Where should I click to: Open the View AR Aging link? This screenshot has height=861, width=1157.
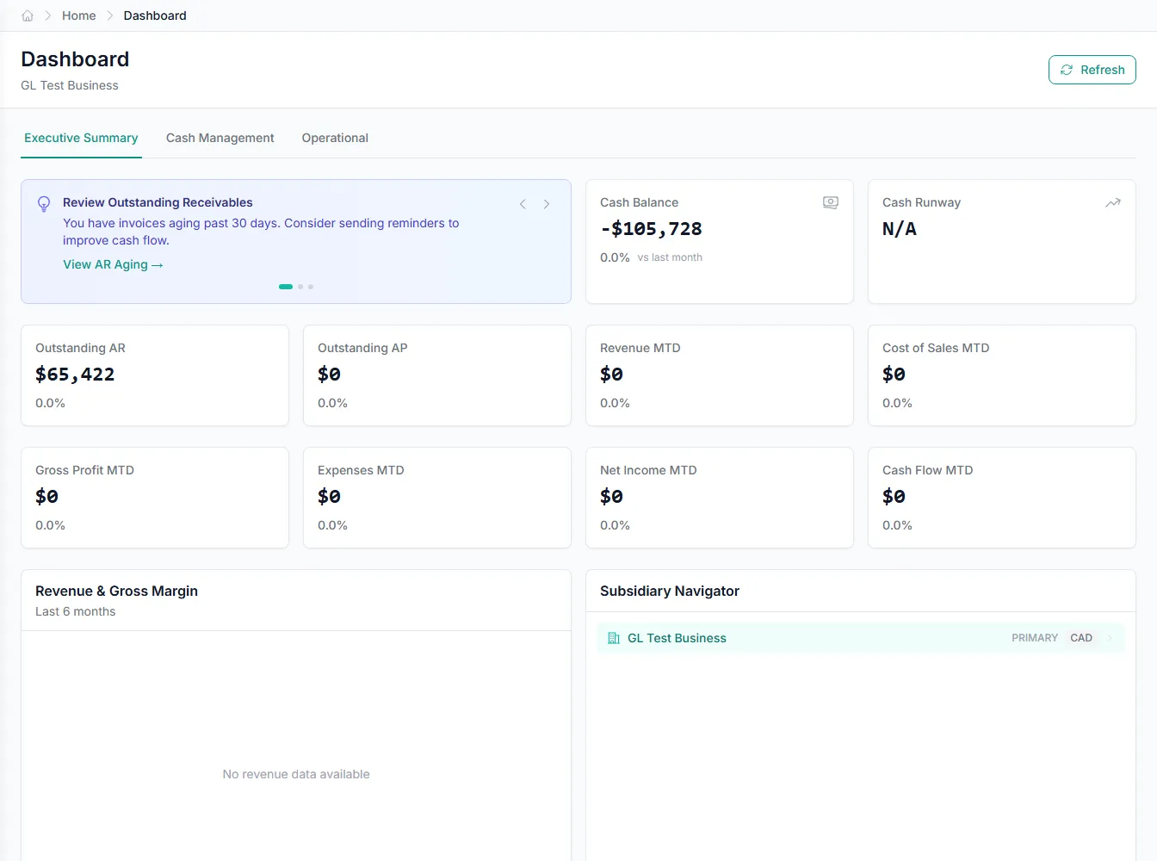(x=113, y=264)
